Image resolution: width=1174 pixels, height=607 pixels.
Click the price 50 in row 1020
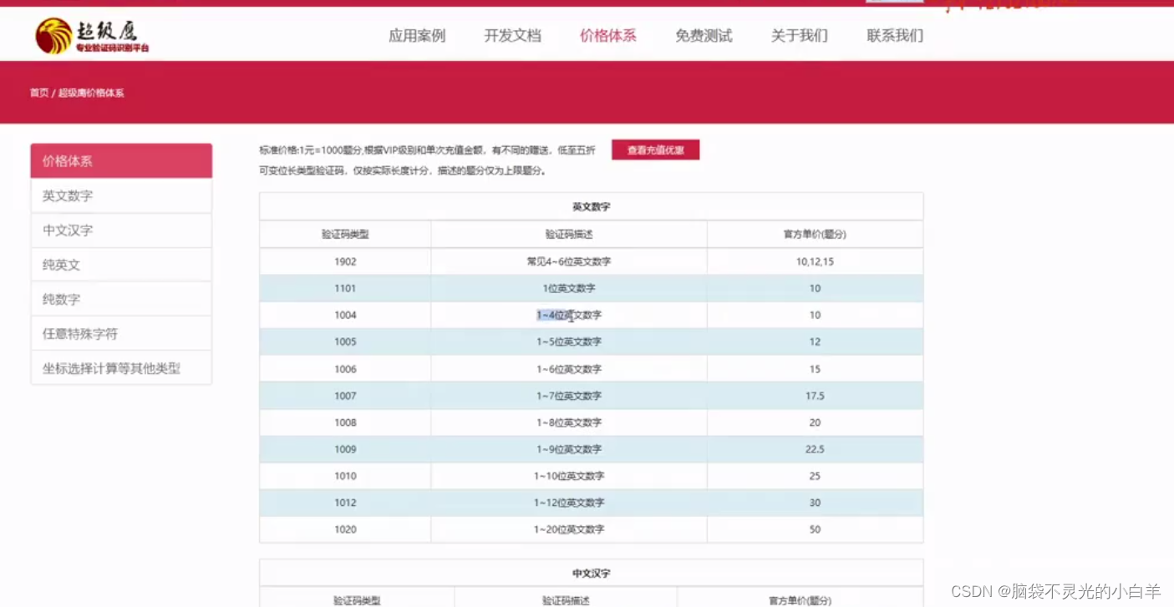coord(815,529)
